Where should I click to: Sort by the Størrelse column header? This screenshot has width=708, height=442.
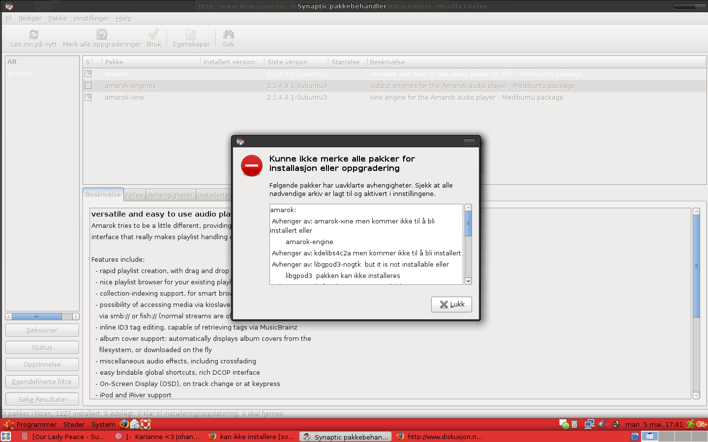(x=347, y=62)
